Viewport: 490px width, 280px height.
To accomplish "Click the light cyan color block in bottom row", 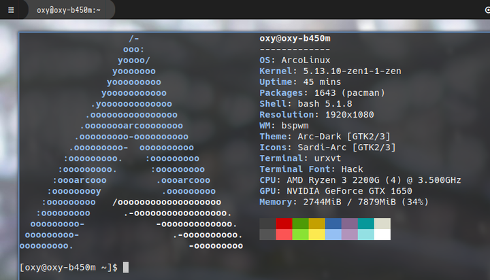I will [366, 234].
